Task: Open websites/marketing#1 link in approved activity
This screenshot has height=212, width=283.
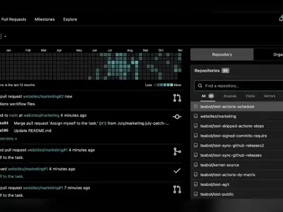Action: point(28,169)
